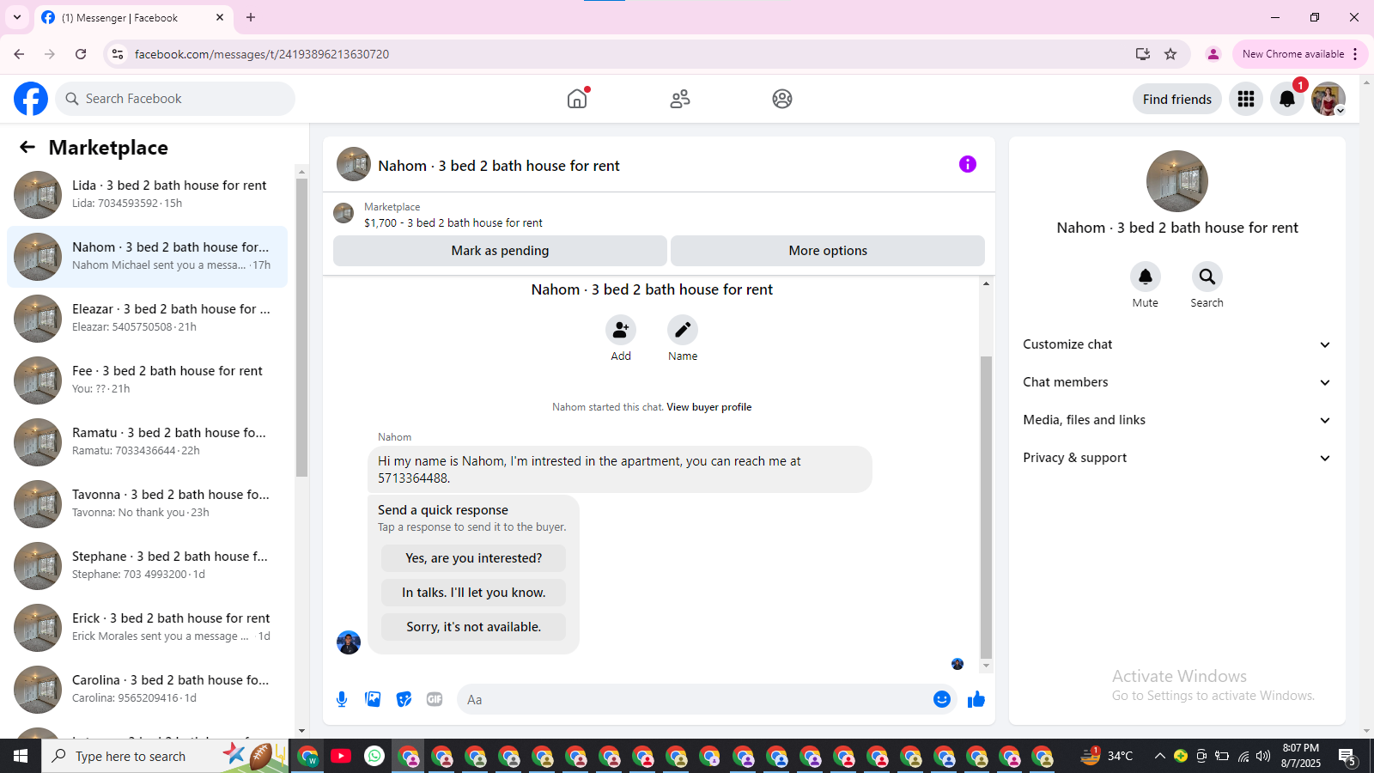Screen dimensions: 1374x773
Task: Open the Windows Start menu
Action: 21,756
